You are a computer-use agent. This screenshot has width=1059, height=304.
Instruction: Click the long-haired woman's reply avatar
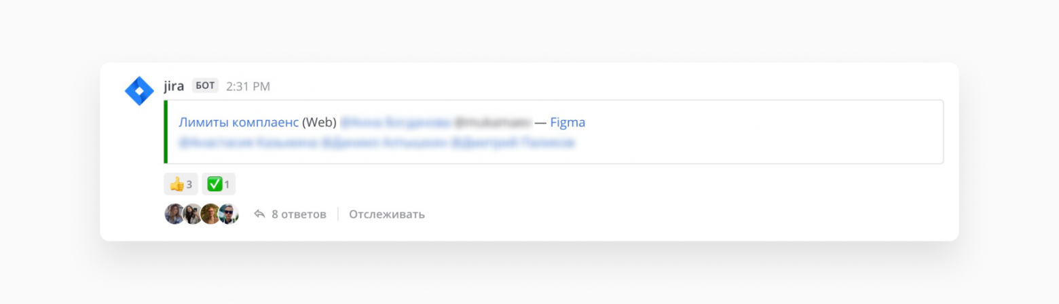174,214
